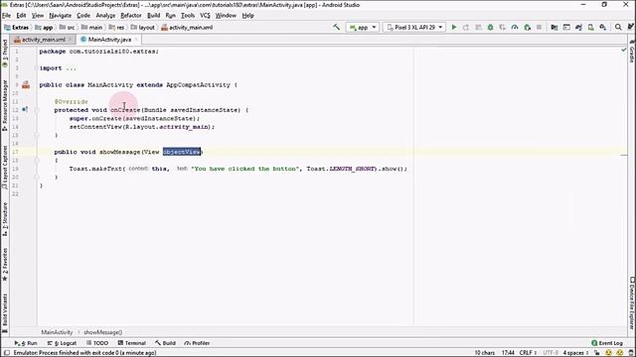Image resolution: width=636 pixels, height=357 pixels.
Task: Open the Build menu
Action: (x=153, y=16)
